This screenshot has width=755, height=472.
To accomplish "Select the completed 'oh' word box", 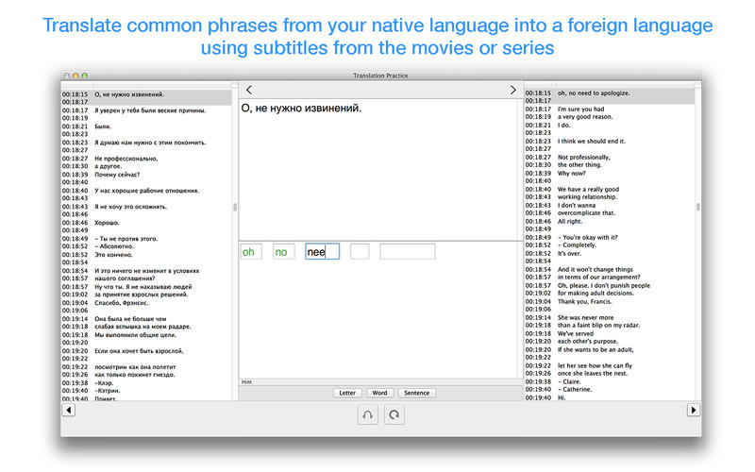I will 251,251.
